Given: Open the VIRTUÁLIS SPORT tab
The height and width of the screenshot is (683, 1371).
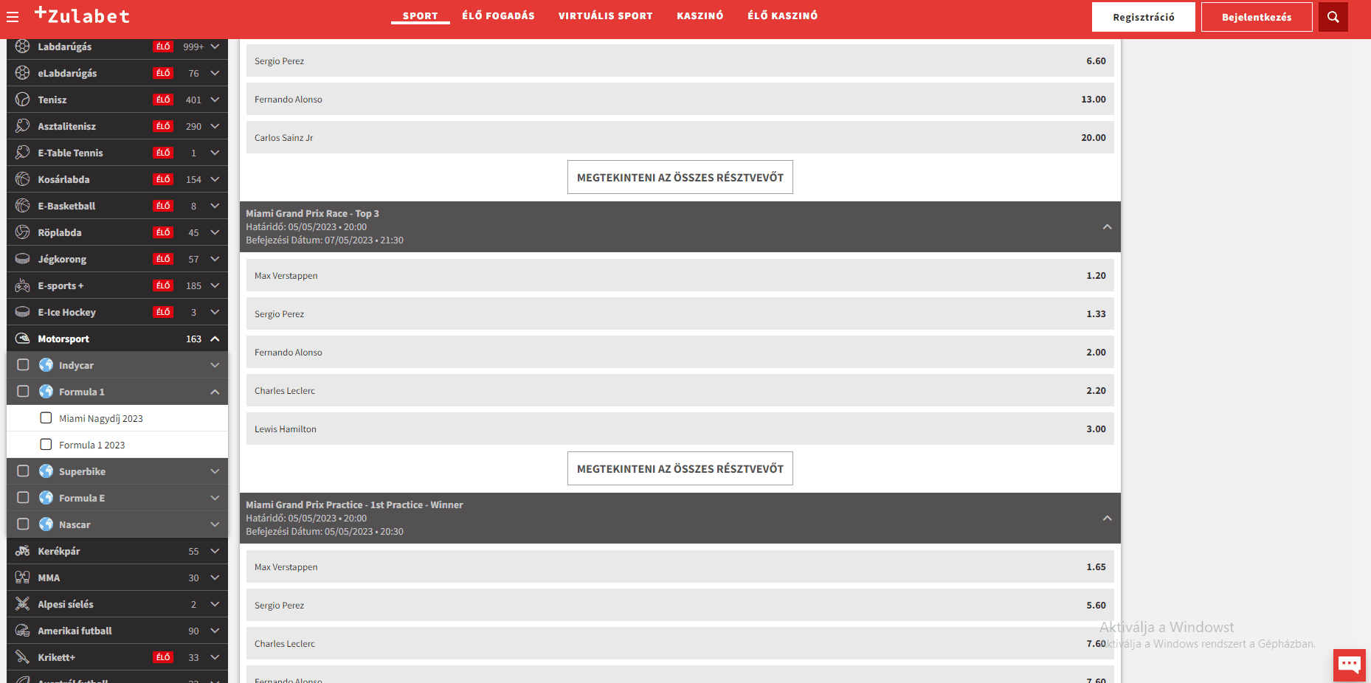Looking at the screenshot, I should (x=605, y=15).
